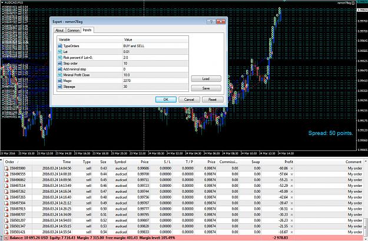Select order number 358501347
Image resolution: width=368 pixels, height=241 pixels.
coord(18,226)
